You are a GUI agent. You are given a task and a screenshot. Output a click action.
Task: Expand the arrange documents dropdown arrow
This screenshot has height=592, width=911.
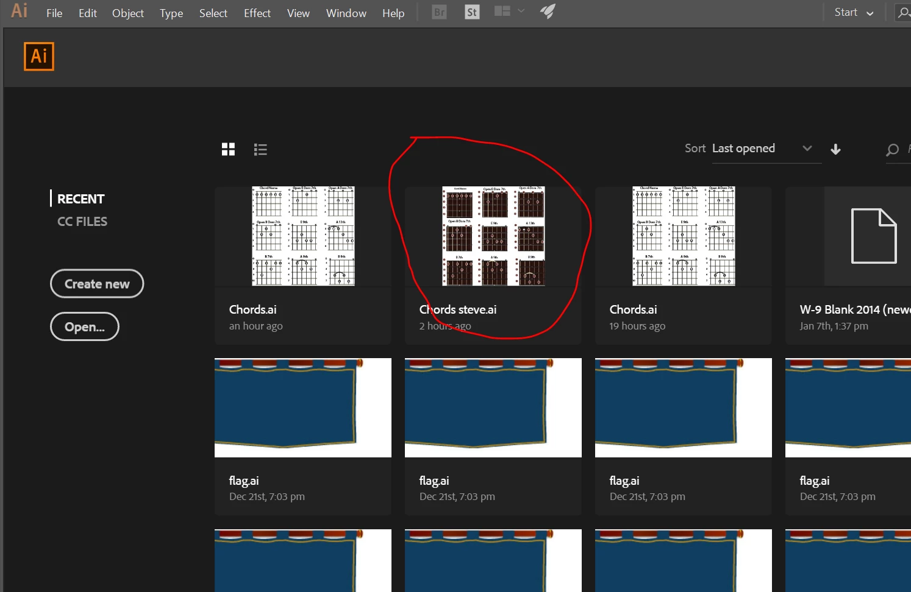tap(521, 11)
